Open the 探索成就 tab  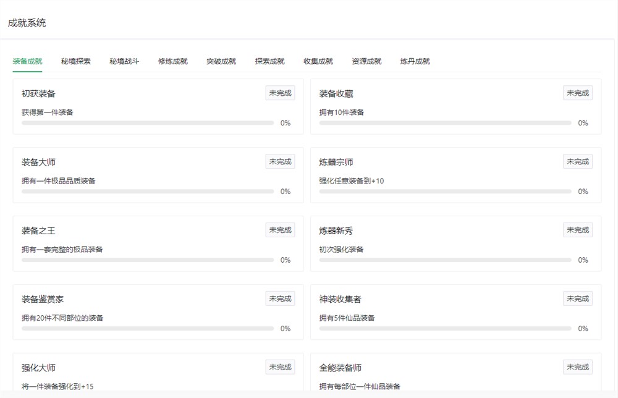[x=269, y=61]
